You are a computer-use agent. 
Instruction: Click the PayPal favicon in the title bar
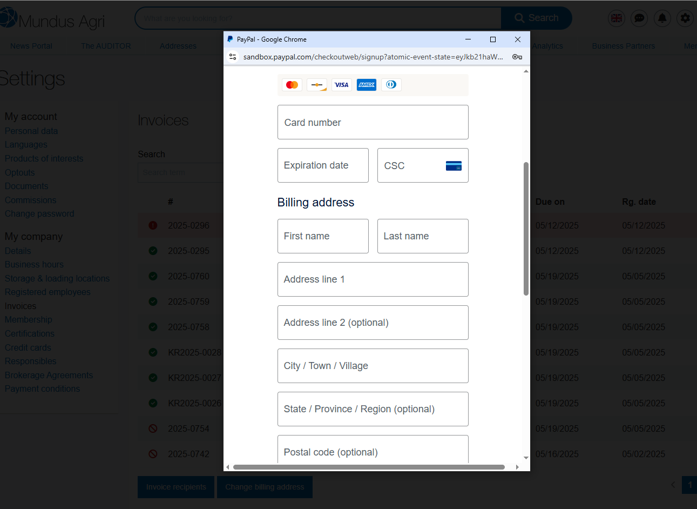[x=230, y=39]
